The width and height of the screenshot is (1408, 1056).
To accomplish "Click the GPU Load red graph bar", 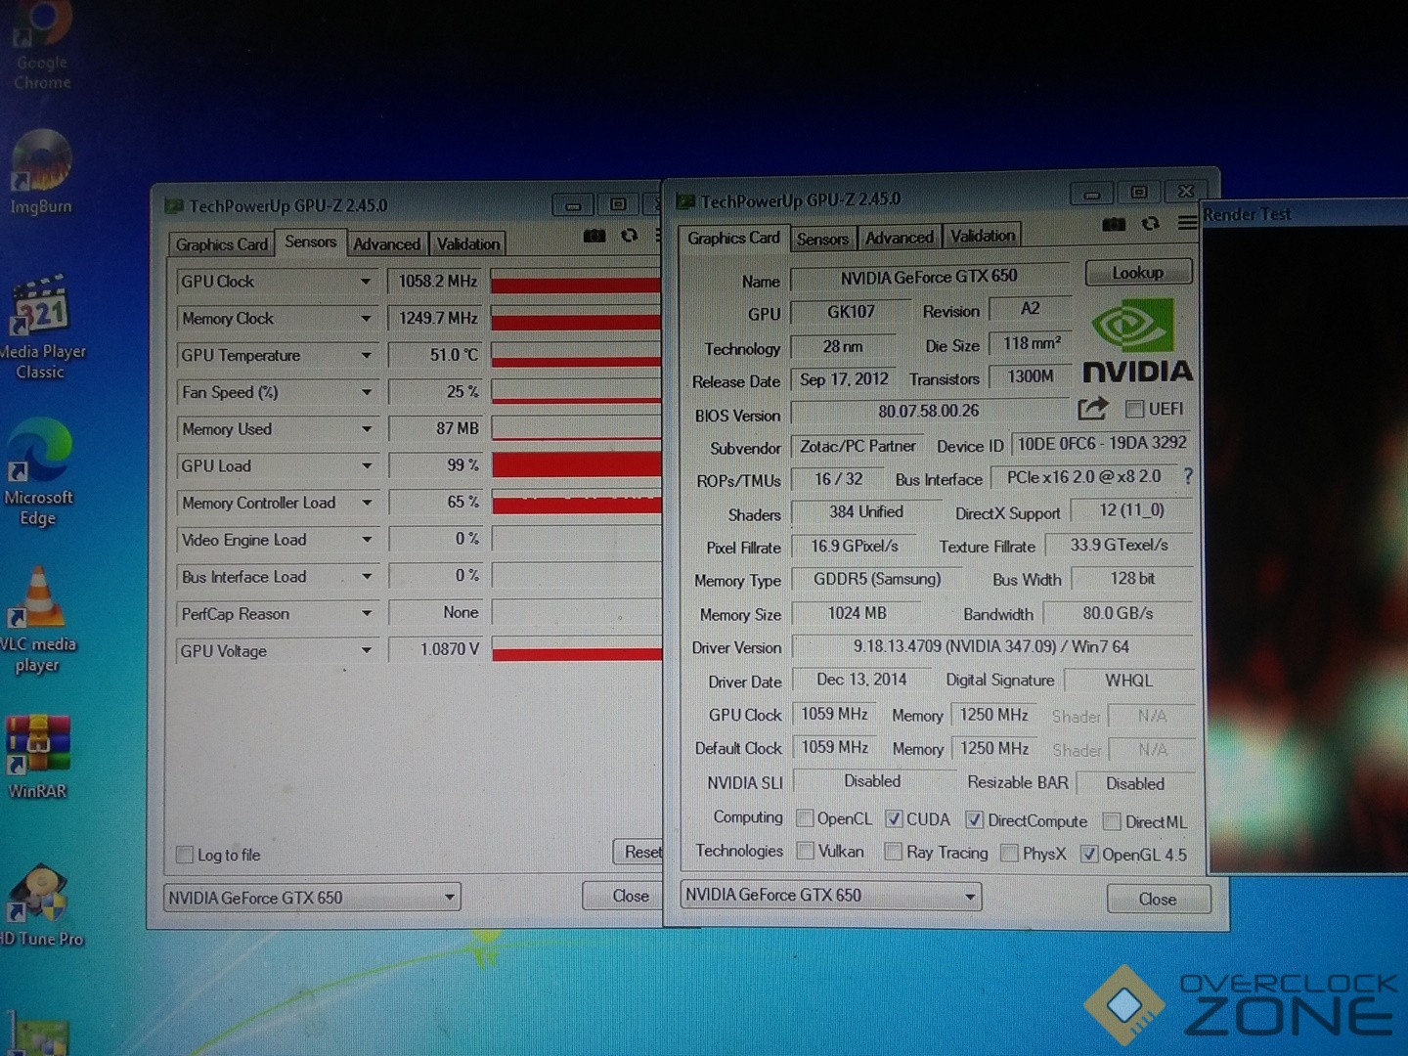I will pos(577,464).
